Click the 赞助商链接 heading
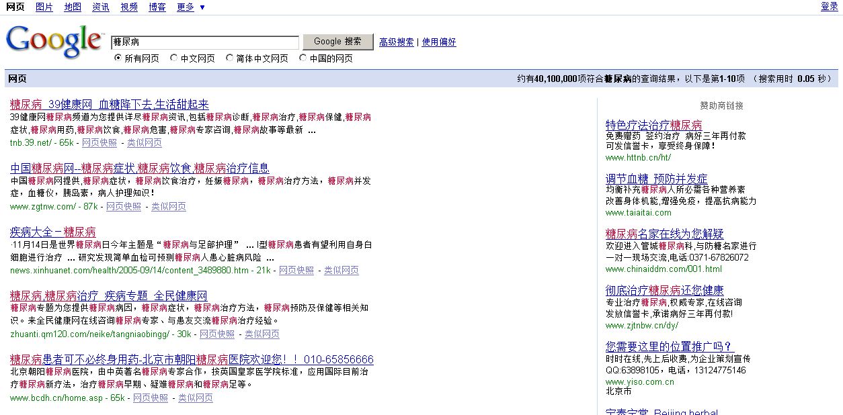Viewport: 843px width, 415px height. 722,105
